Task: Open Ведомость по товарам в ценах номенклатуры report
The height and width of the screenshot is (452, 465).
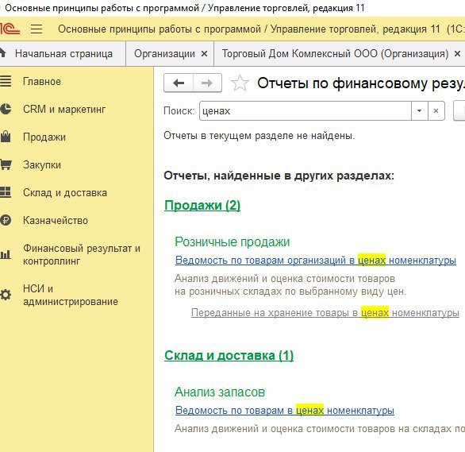Action: coord(285,410)
